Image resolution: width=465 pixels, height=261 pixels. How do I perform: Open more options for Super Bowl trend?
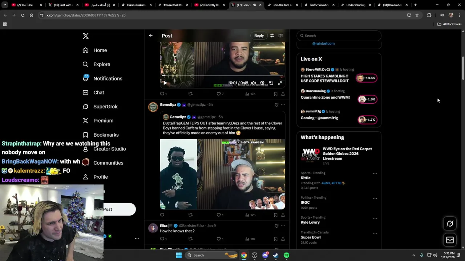click(x=375, y=233)
